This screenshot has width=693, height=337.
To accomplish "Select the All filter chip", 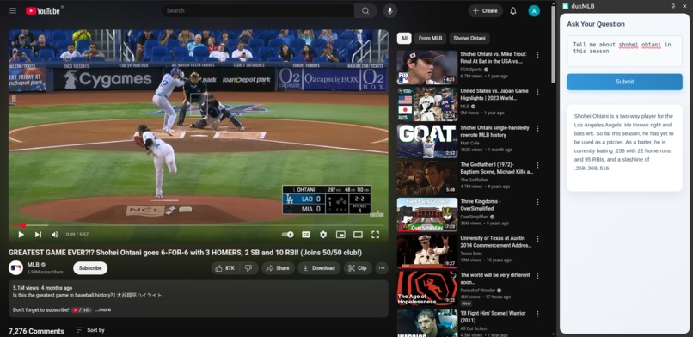I will tap(403, 39).
